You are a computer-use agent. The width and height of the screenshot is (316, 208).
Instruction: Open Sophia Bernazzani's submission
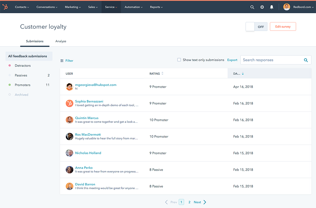(x=89, y=101)
